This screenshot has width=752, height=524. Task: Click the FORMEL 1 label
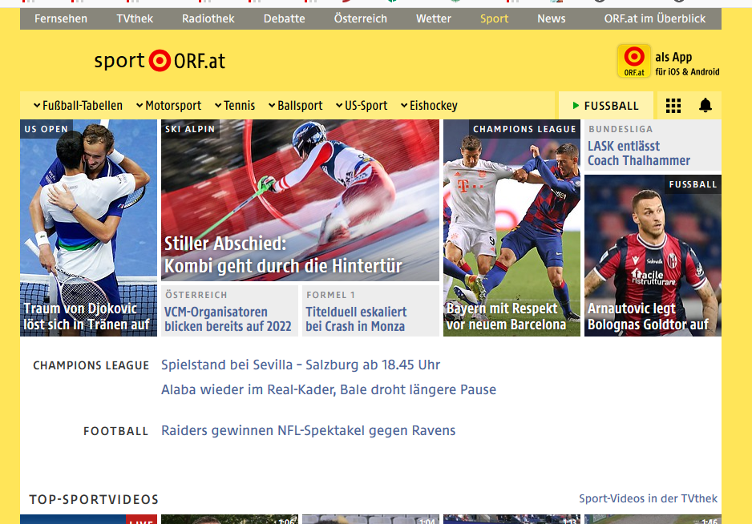point(330,295)
